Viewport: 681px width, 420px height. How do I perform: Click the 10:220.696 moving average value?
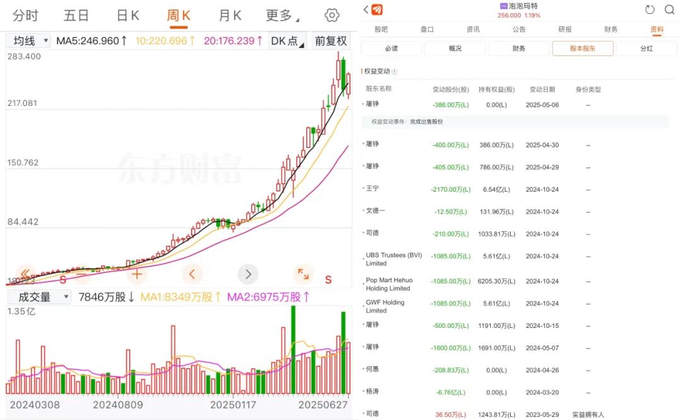(165, 41)
